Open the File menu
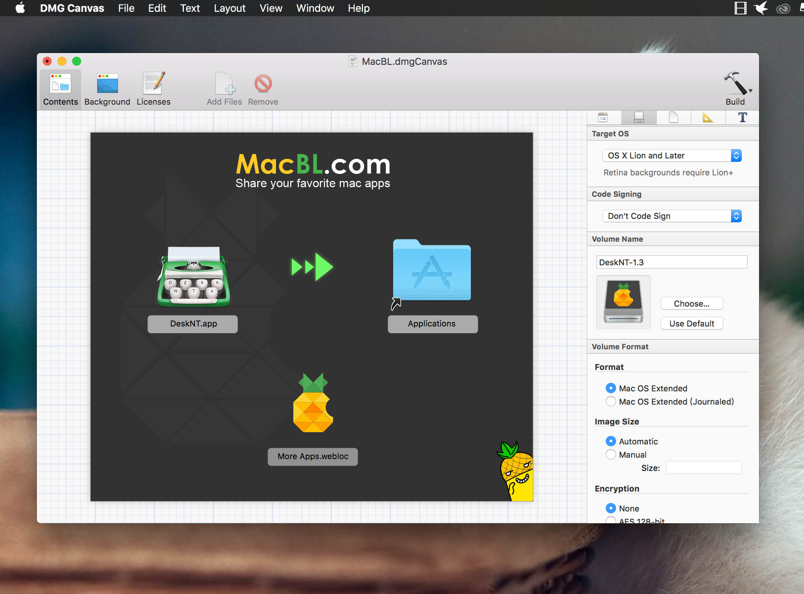Viewport: 804px width, 594px height. (x=126, y=8)
